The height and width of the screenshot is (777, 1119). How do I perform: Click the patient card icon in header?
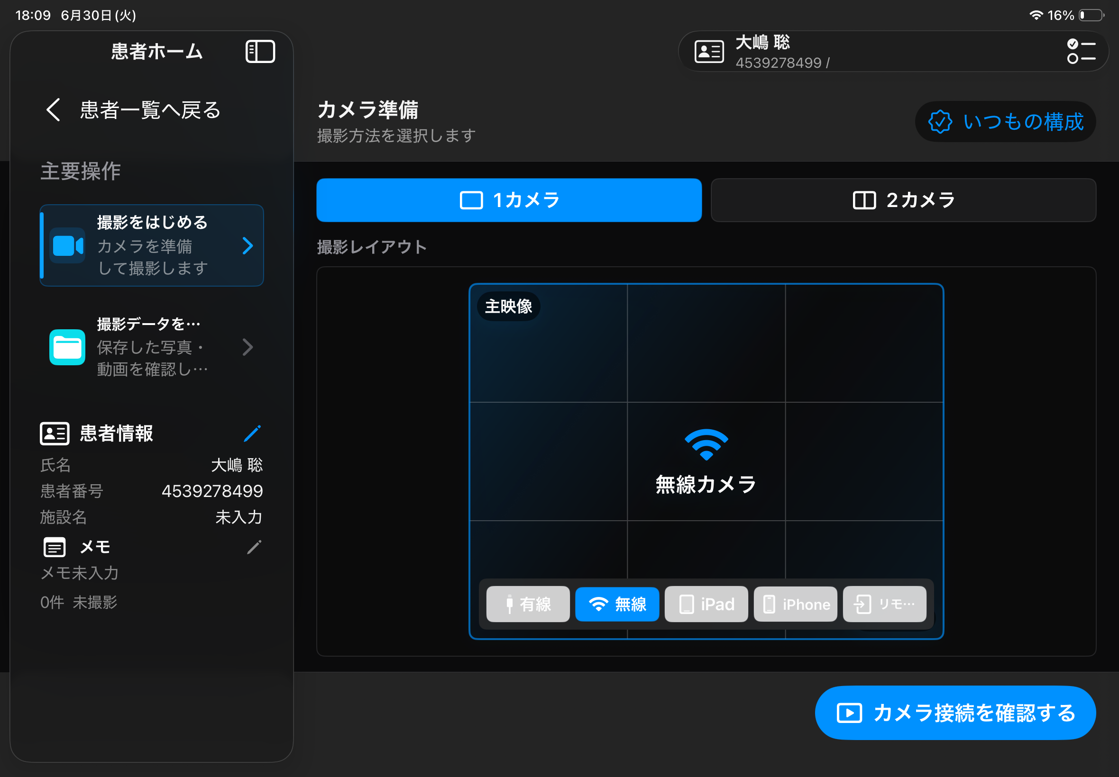point(709,52)
